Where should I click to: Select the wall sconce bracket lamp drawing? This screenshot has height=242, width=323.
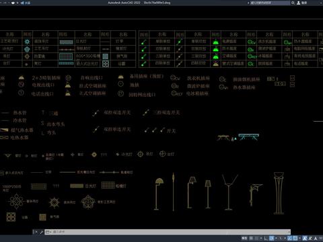coord(256,194)
